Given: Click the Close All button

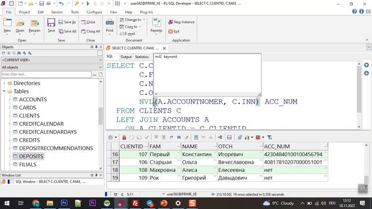Looking at the screenshot, I should (91, 31).
